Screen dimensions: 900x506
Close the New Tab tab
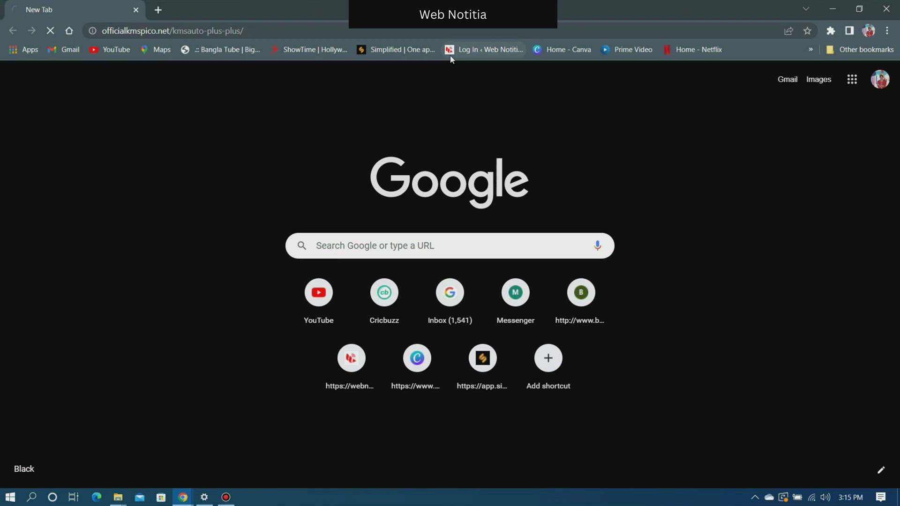pos(136,10)
